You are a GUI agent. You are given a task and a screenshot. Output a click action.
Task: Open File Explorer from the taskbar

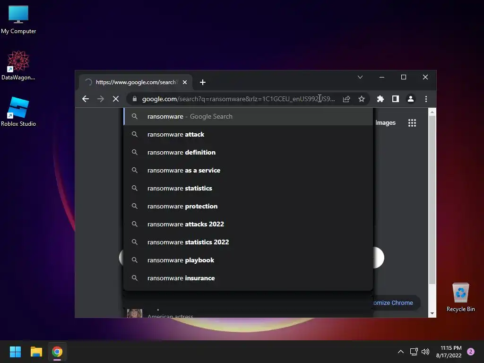click(36, 352)
